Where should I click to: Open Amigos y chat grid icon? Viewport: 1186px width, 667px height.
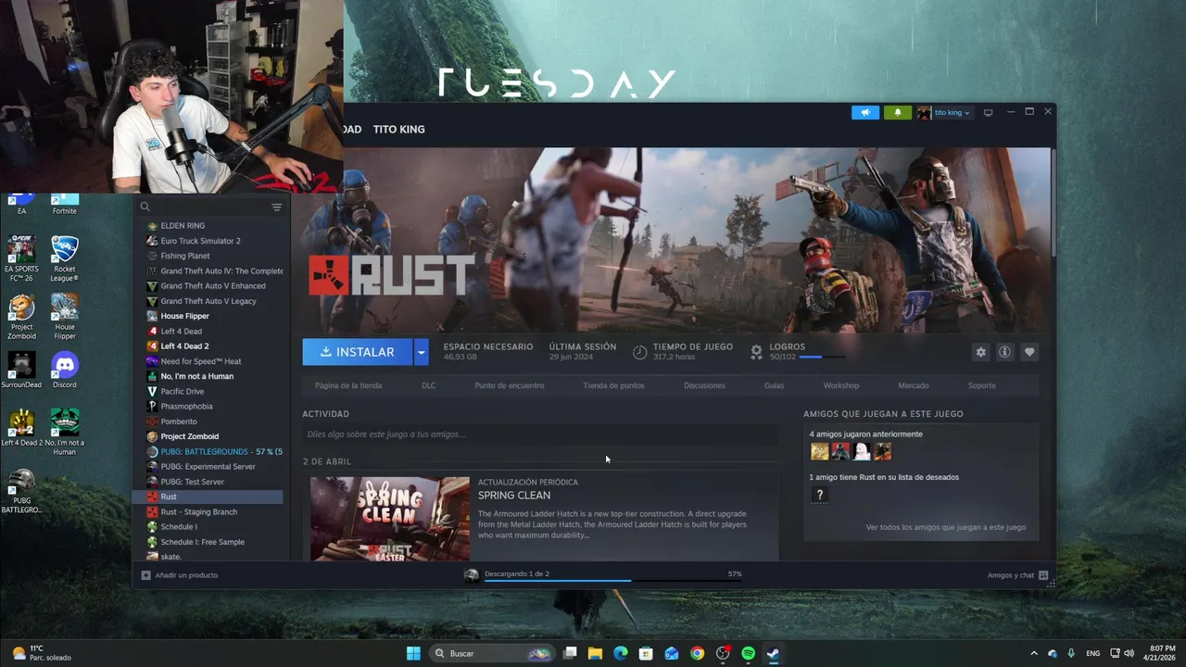coord(1043,575)
